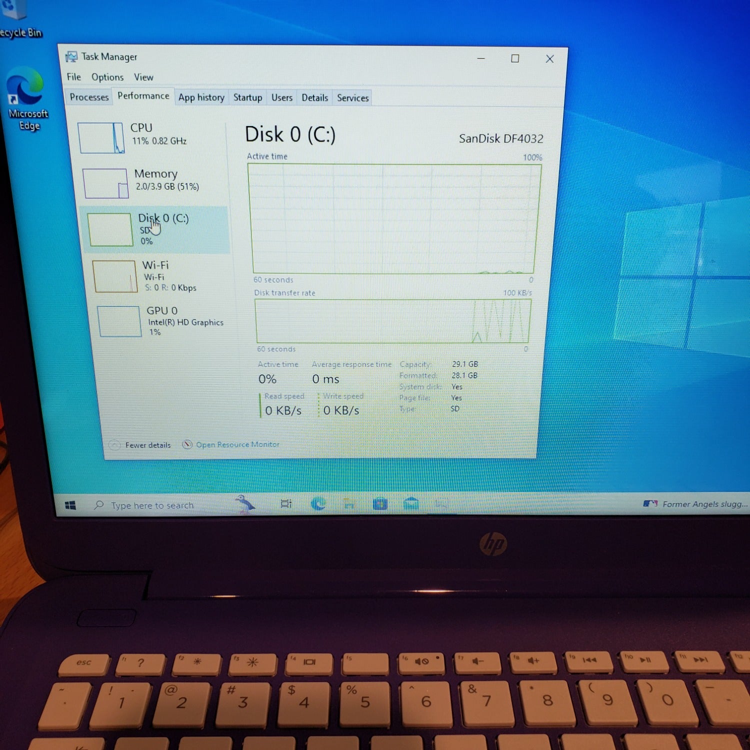The image size is (750, 750).
Task: Click the Disk transfer rate graph
Action: click(x=393, y=321)
